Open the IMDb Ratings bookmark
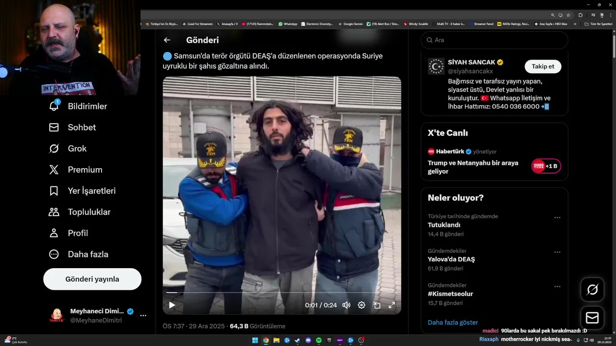 coord(513,24)
